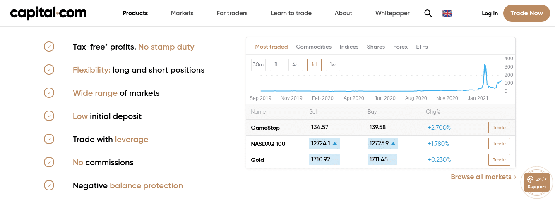The image size is (555, 211).
Task: Select the 30m chart timeframe
Action: click(258, 65)
